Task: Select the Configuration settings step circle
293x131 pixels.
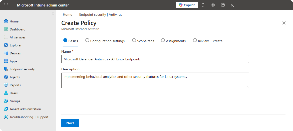Action: pyautogui.click(x=87, y=40)
